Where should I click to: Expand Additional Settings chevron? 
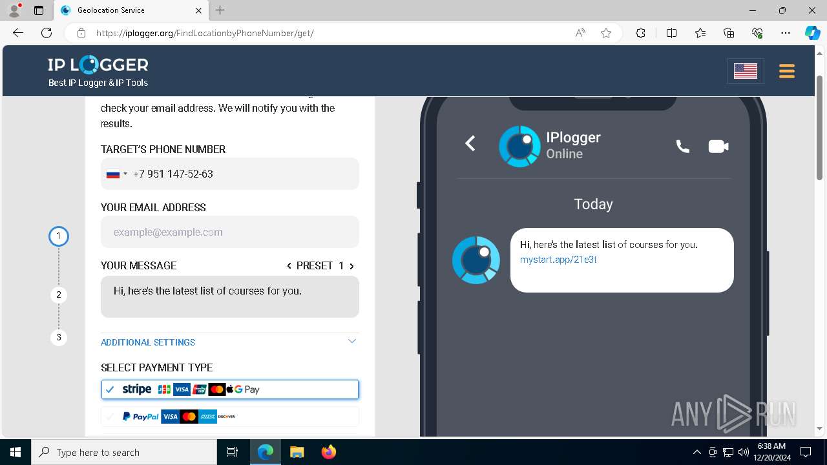352,341
